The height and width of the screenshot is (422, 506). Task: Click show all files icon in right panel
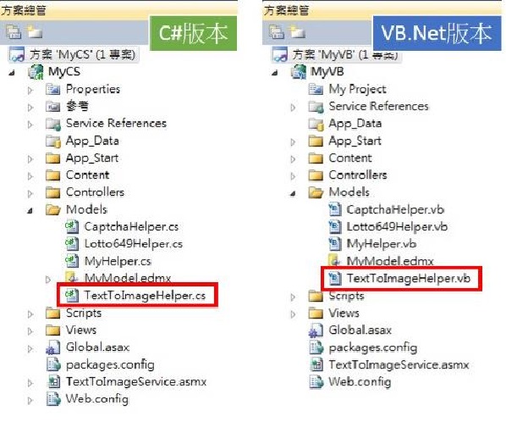(297, 32)
